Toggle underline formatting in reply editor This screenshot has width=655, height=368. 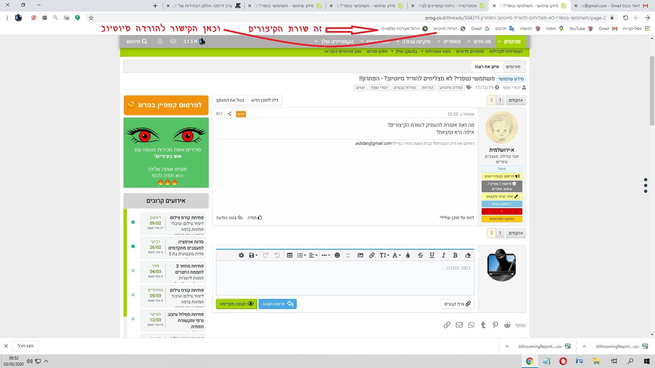(x=432, y=255)
